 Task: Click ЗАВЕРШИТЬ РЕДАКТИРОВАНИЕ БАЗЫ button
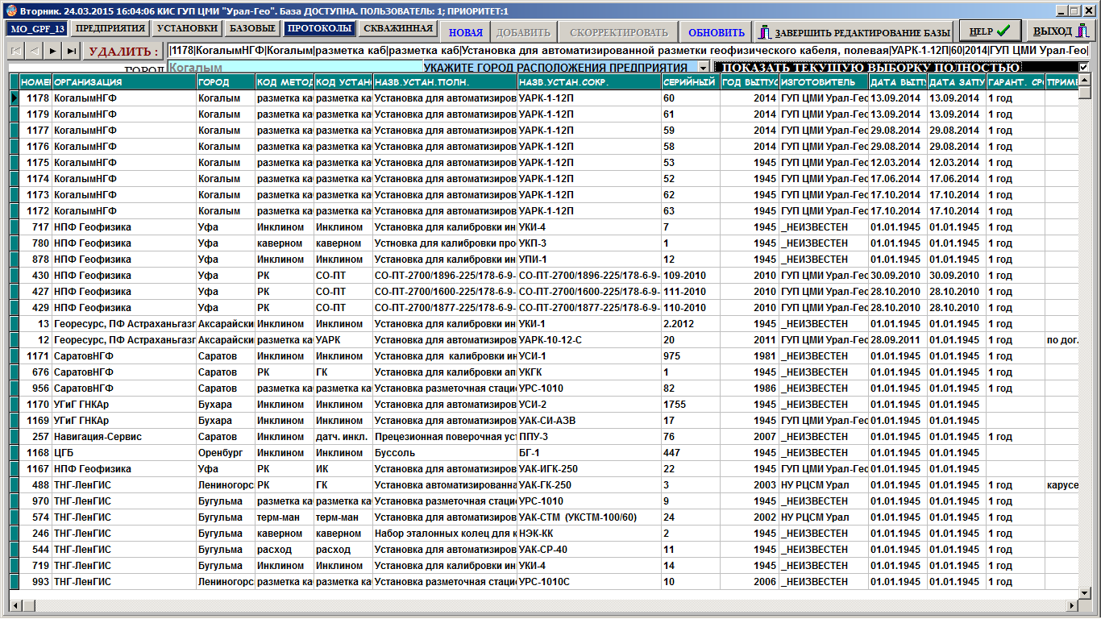[x=854, y=32]
